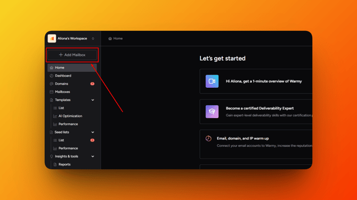Viewport: 357px width, 200px height.
Task: Click the breadcrumb house icon
Action: pos(110,39)
